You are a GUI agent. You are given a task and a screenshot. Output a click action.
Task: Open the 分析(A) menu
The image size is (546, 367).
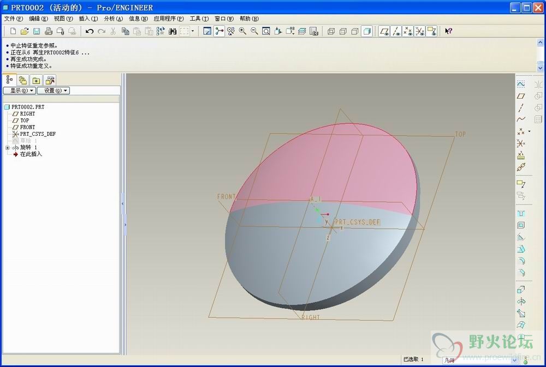[114, 19]
